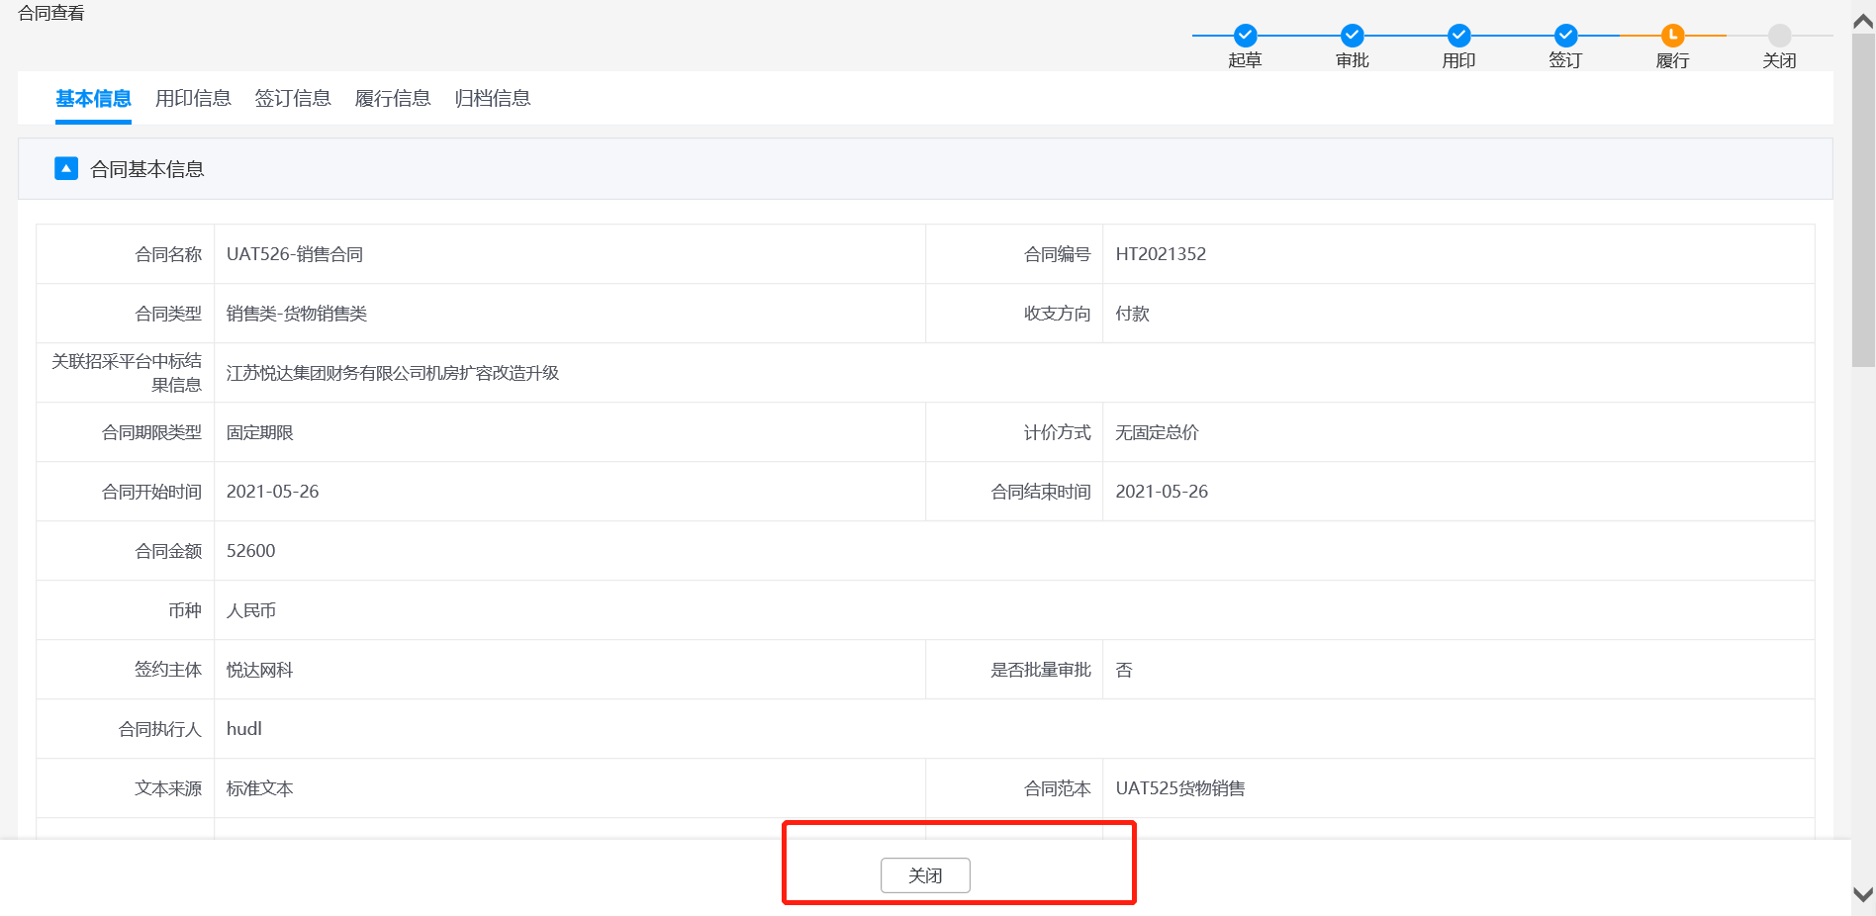Click the orange 履行 in-progress step icon
This screenshot has height=916, width=1876.
(1672, 36)
